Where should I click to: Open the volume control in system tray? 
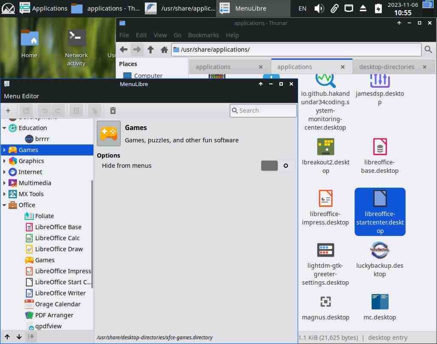(319, 8)
